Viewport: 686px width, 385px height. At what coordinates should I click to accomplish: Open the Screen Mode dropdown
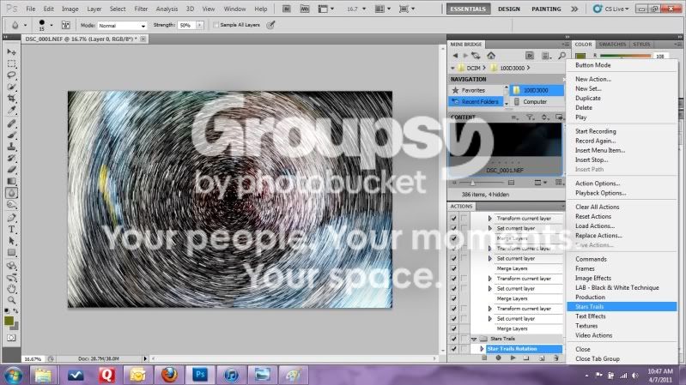click(407, 9)
